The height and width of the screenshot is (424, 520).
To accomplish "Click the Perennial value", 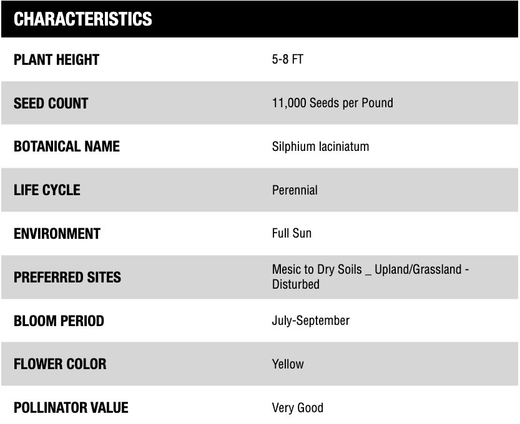I will pos(295,190).
